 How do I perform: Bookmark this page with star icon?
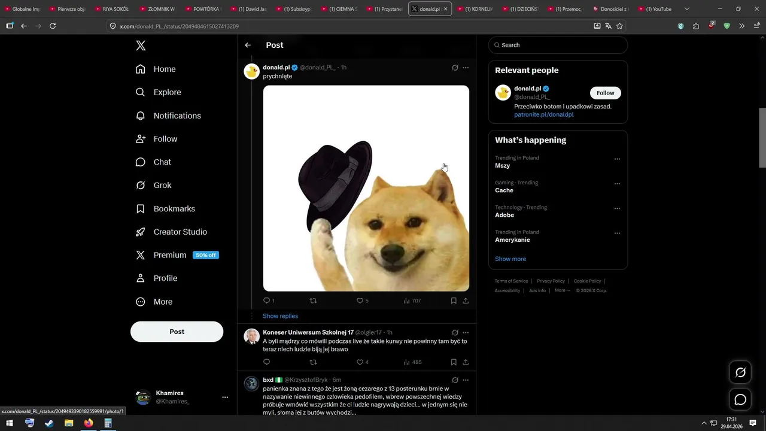click(619, 26)
